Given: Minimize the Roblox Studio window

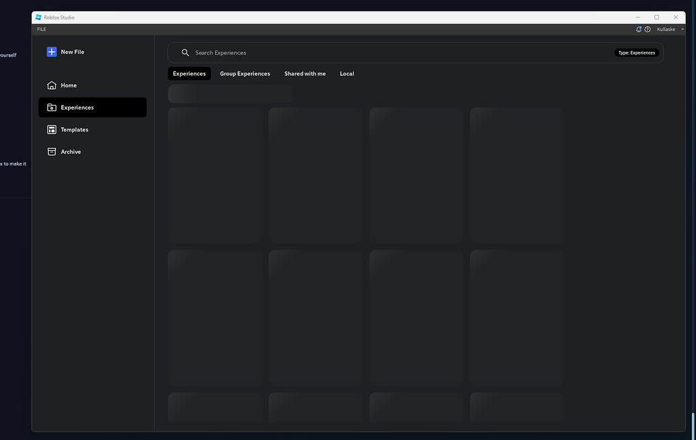Looking at the screenshot, I should (638, 17).
